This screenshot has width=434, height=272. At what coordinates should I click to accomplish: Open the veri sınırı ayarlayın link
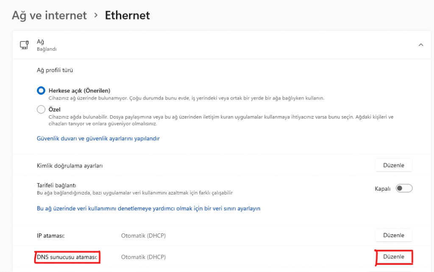click(148, 208)
